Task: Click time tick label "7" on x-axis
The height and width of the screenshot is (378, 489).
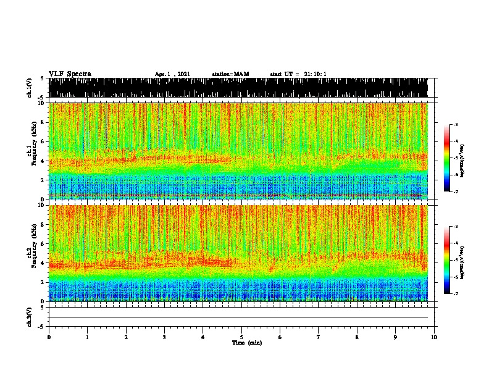Action: click(x=319, y=337)
